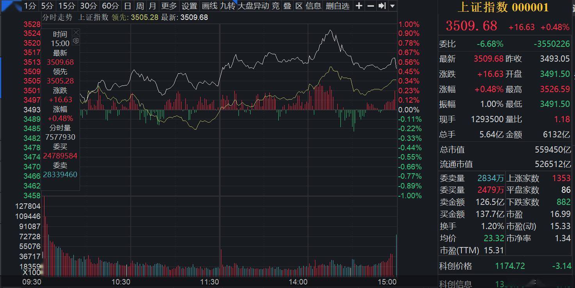Click the 委买量 2479万 value
The width and height of the screenshot is (575, 288).
(x=491, y=190)
